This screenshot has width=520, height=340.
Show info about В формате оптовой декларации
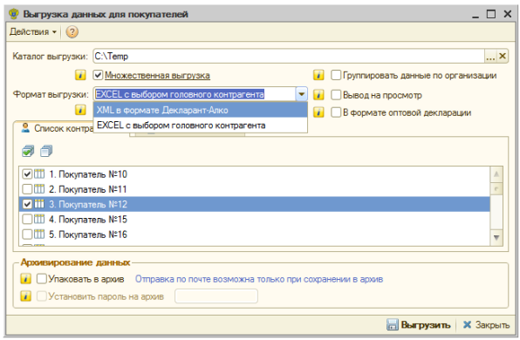coord(318,112)
